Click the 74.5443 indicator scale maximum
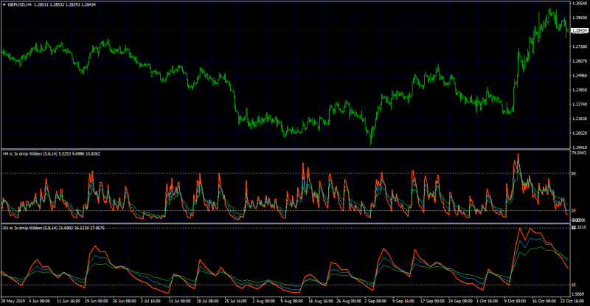 coord(580,153)
